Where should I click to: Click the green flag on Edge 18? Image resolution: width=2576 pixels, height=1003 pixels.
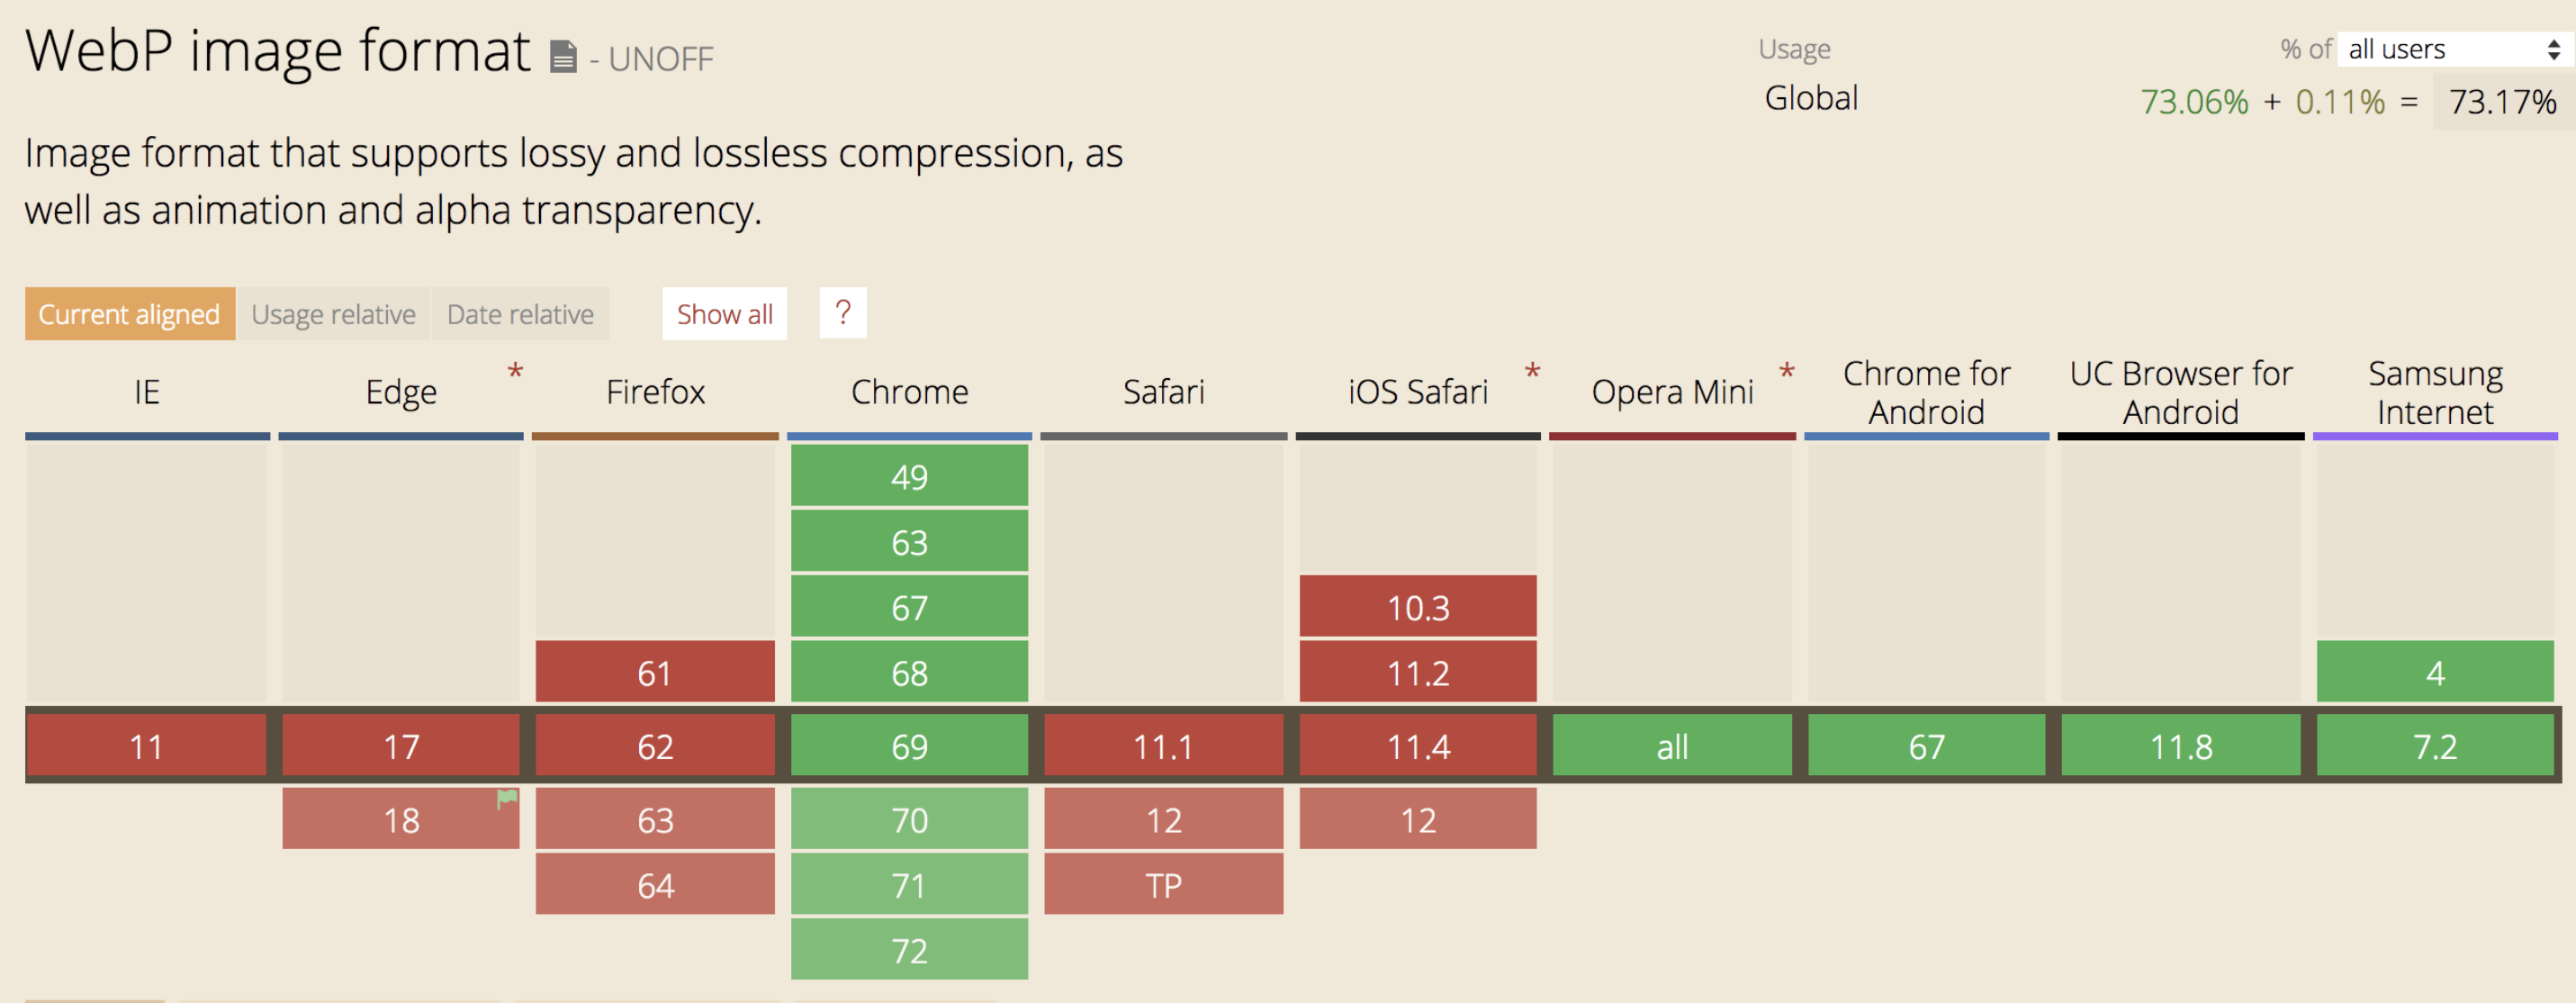coord(508,798)
